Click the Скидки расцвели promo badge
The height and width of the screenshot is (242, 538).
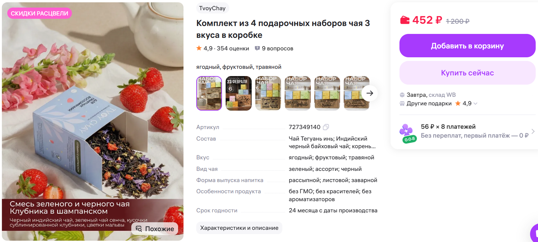[40, 13]
